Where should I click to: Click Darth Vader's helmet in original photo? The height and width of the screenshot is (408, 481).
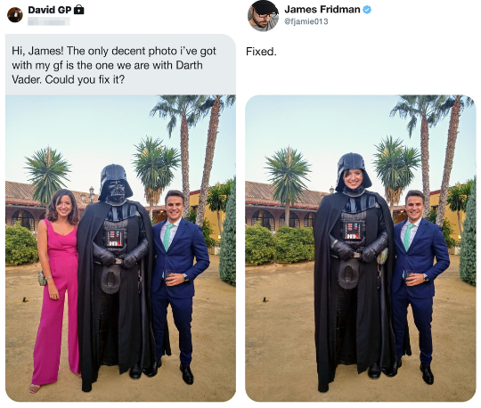click(115, 184)
